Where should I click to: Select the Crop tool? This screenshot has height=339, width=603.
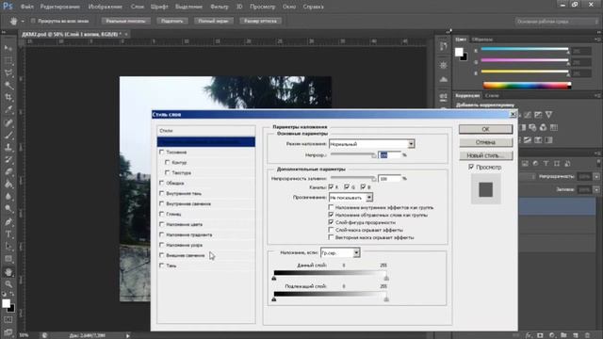click(x=8, y=98)
